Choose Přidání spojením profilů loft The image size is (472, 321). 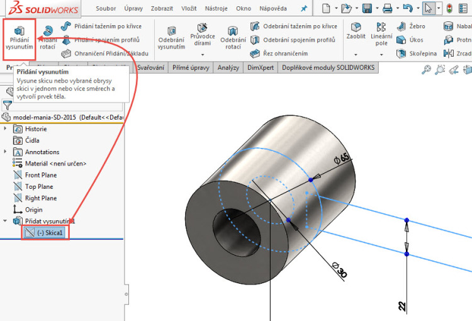click(x=101, y=40)
